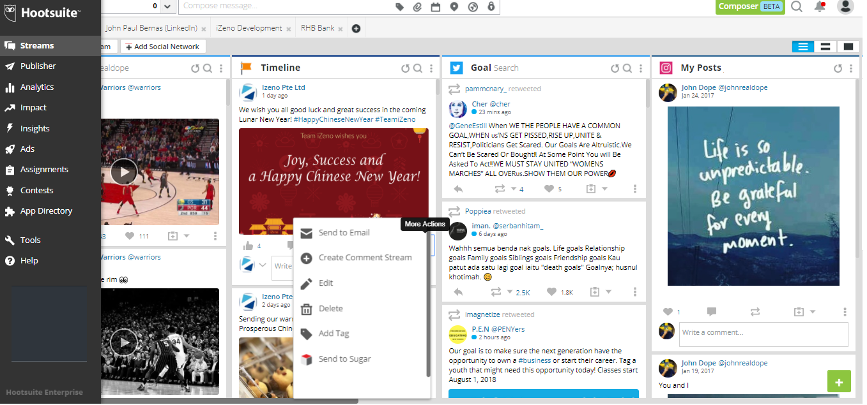This screenshot has width=867, height=405.
Task: Close the iZeno Development tab
Action: point(289,29)
